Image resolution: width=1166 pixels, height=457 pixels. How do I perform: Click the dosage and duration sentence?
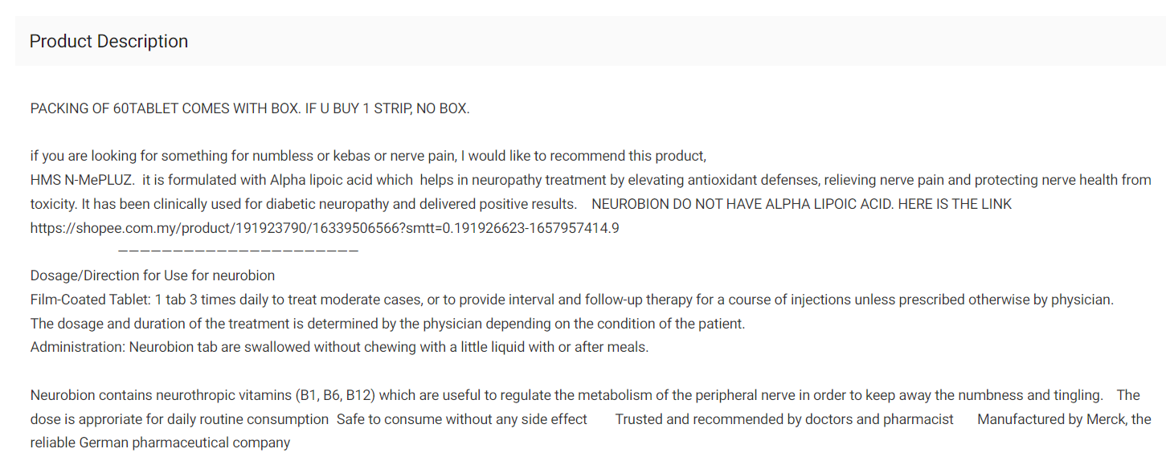pos(388,324)
